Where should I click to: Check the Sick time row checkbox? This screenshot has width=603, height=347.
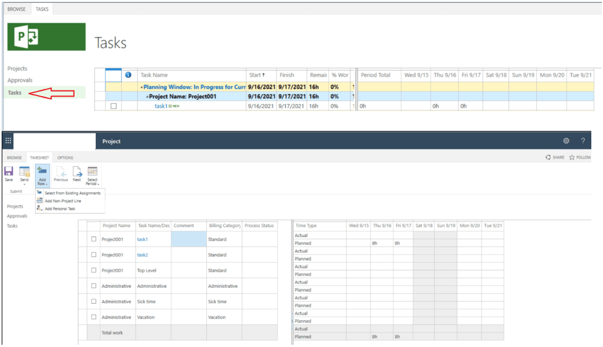93,301
